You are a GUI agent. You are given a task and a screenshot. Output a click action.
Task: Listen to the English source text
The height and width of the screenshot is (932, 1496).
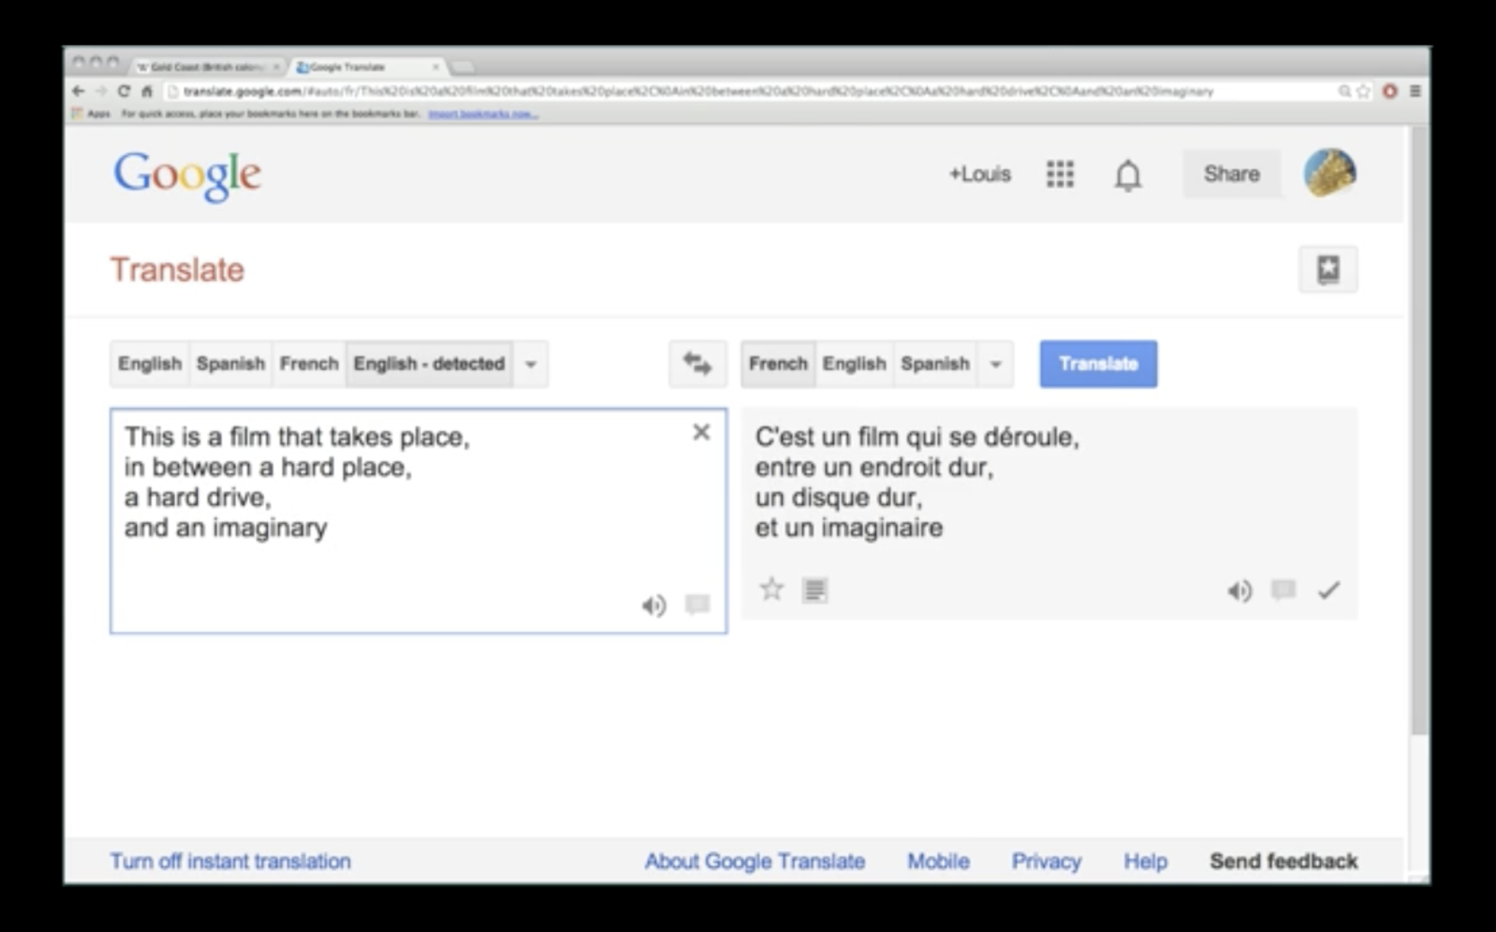[x=653, y=605]
